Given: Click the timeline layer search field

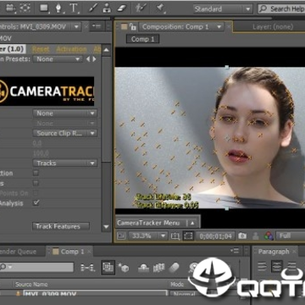Looking at the screenshot, I should point(36,267).
